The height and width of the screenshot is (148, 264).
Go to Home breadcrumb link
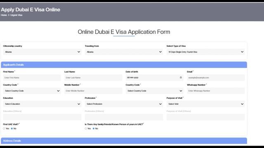click(x=4, y=15)
